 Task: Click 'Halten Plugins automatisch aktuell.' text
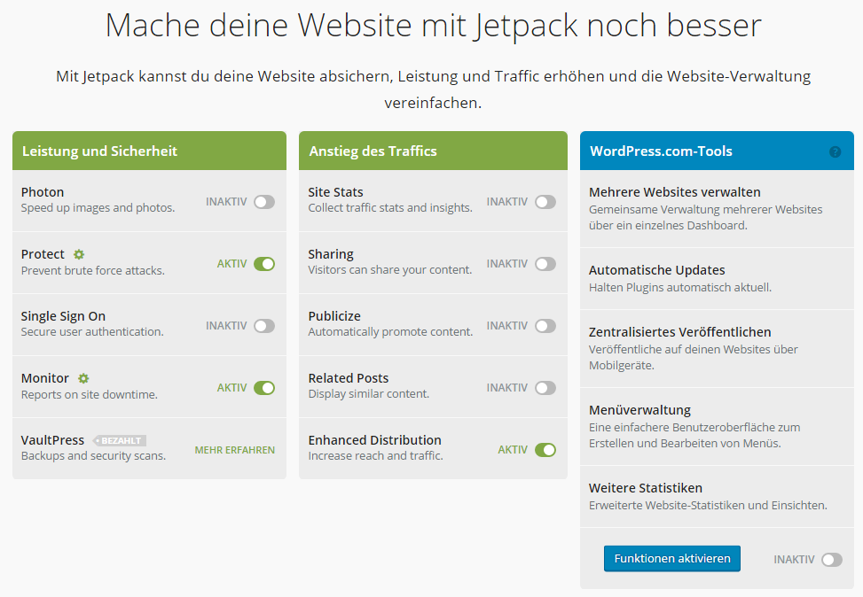680,288
